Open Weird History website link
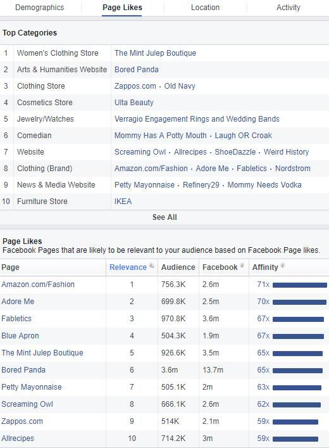This screenshot has width=329, height=448. pos(286,152)
